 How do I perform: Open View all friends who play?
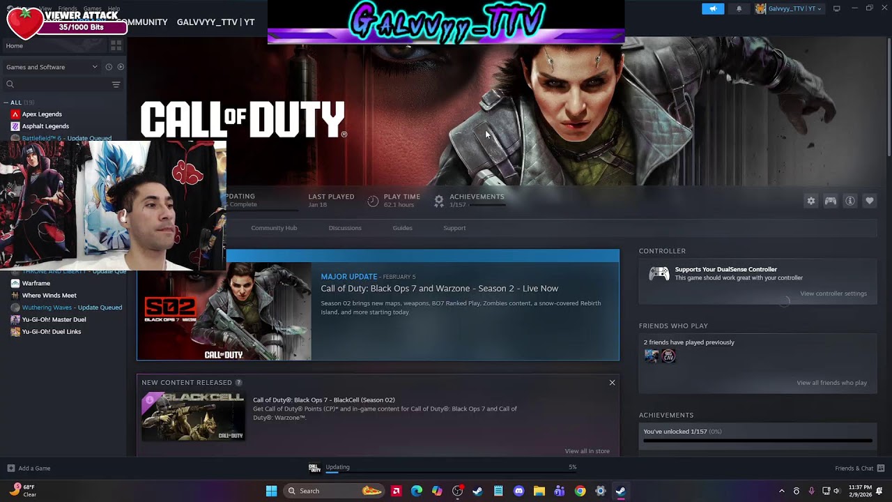pyautogui.click(x=832, y=383)
